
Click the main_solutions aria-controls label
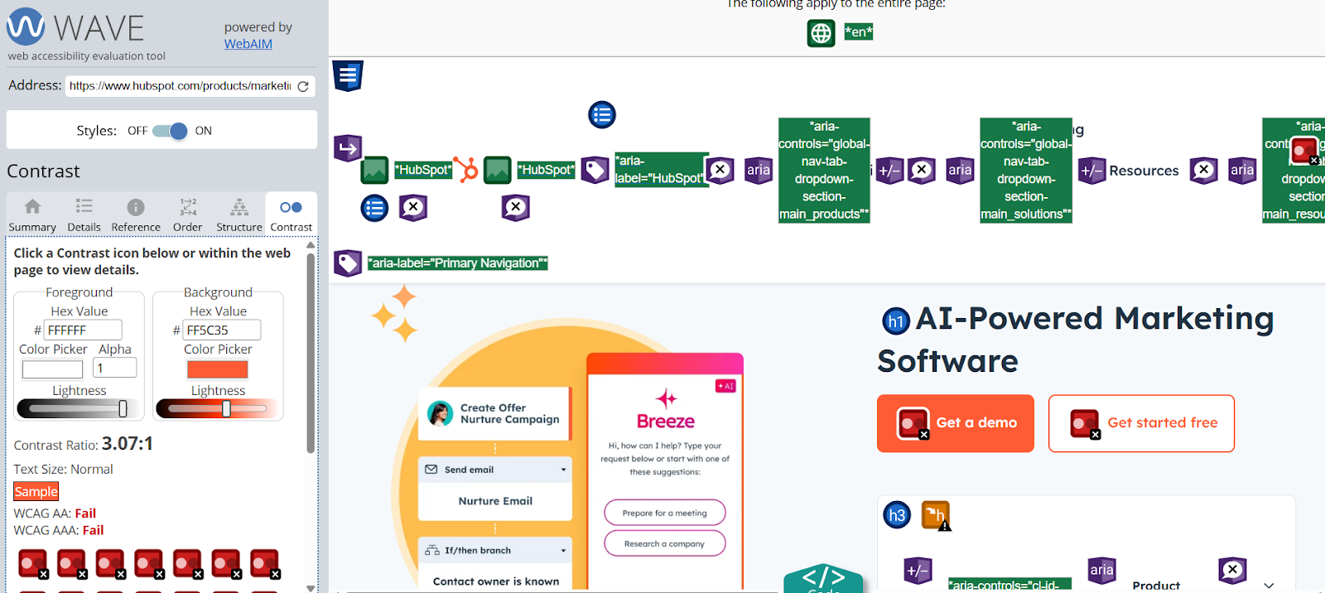[1026, 171]
